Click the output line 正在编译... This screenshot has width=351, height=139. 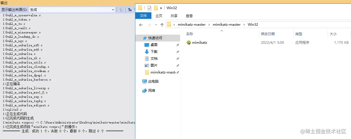14,84
